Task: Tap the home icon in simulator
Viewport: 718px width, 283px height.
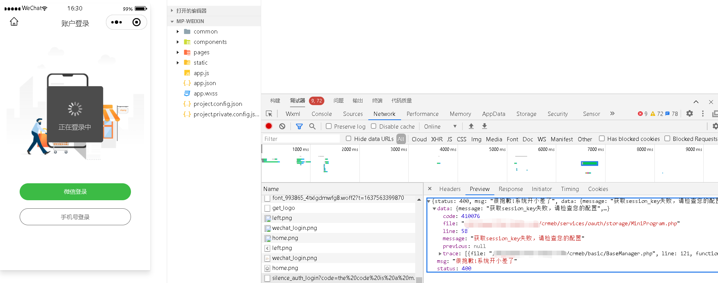Action: pos(14,22)
